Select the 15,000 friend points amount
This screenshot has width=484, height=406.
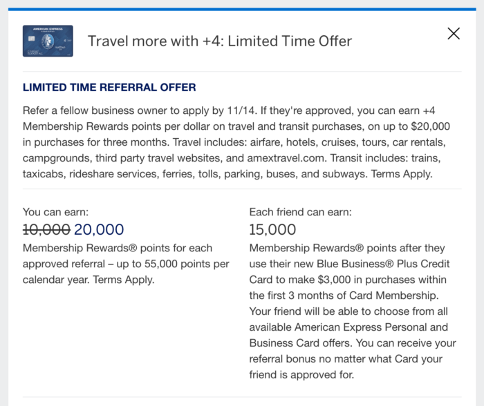tap(272, 230)
